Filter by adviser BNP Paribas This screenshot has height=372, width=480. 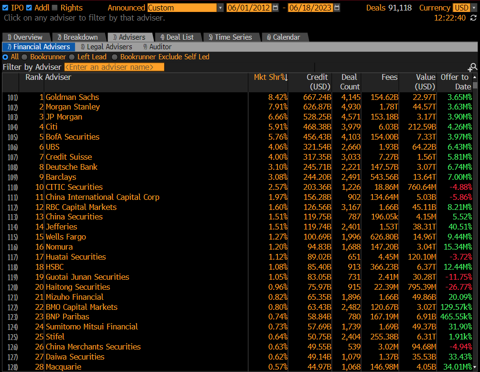(67, 317)
